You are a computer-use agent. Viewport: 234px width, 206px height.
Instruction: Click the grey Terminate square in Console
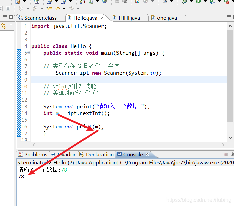click(226, 155)
